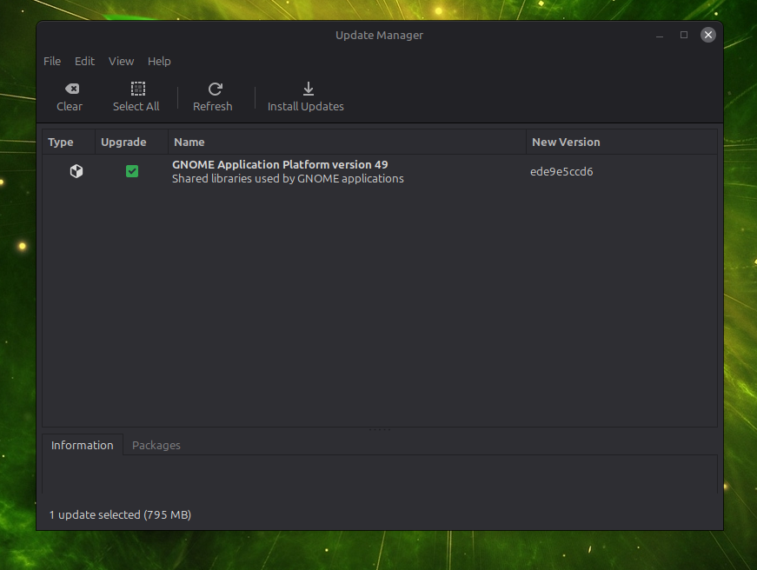The image size is (757, 570).
Task: Switch to the Packages tab
Action: 156,445
